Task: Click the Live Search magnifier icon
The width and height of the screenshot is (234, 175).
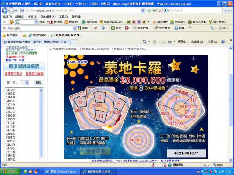Action: (x=226, y=11)
